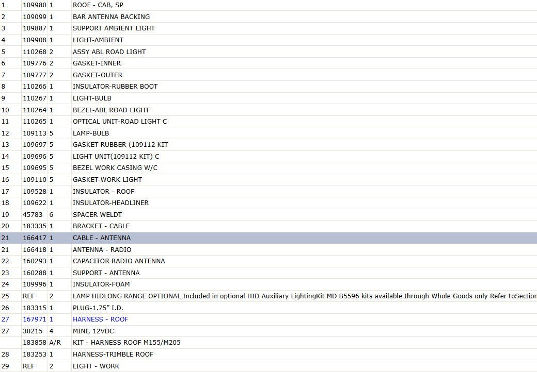537x372 pixels.
Task: Select the SPACER WELDT row
Action: [x=268, y=215]
